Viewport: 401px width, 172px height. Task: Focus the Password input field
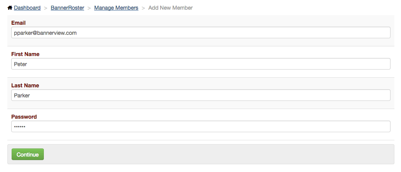coord(201,126)
